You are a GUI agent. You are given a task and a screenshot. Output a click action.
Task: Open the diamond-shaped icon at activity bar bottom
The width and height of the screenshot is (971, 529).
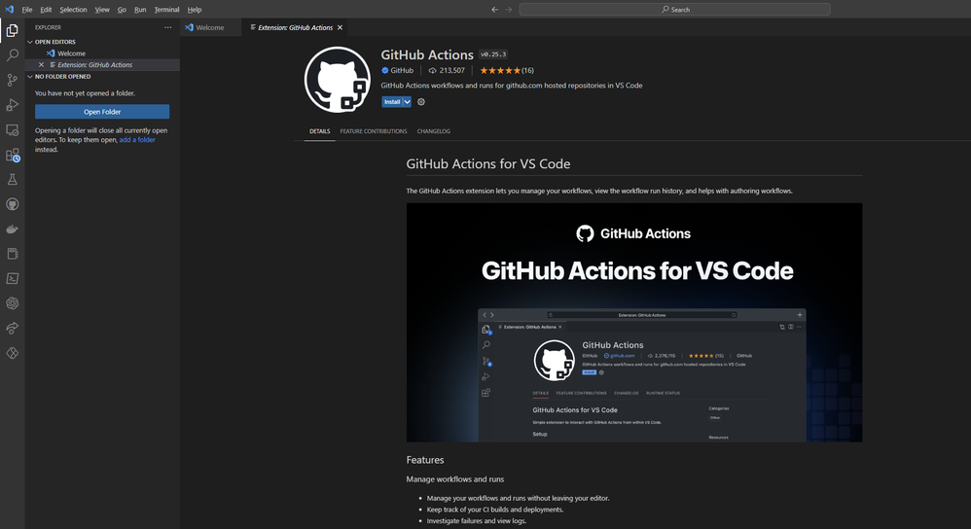[12, 353]
